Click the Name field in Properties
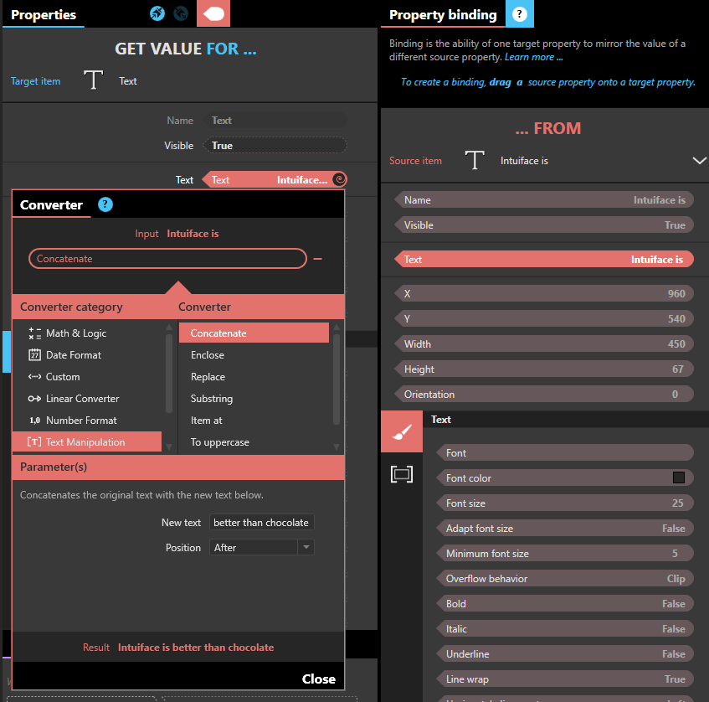 click(x=275, y=121)
